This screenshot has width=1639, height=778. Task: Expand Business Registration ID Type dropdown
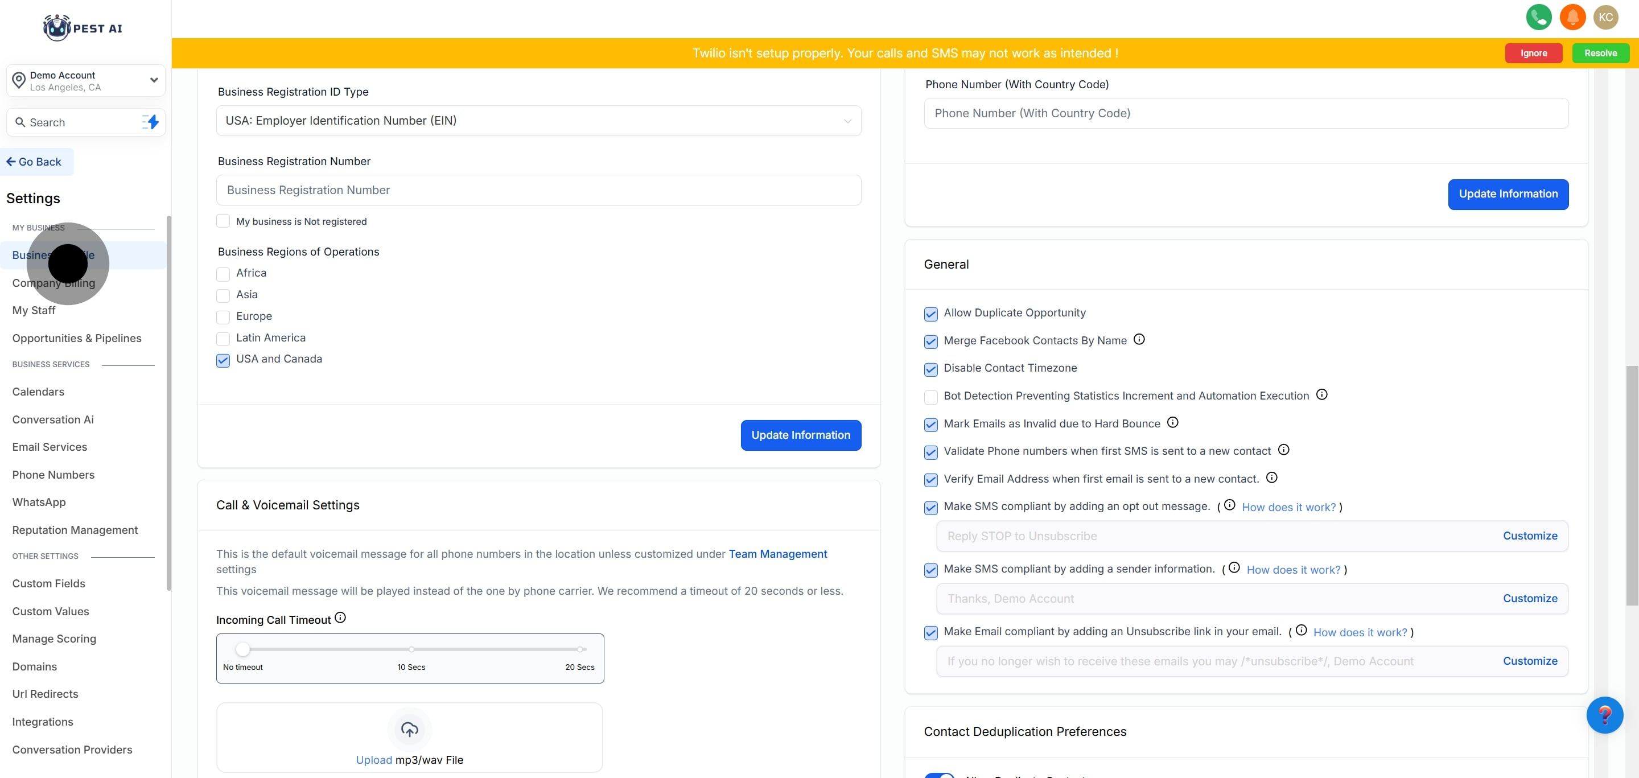(538, 121)
